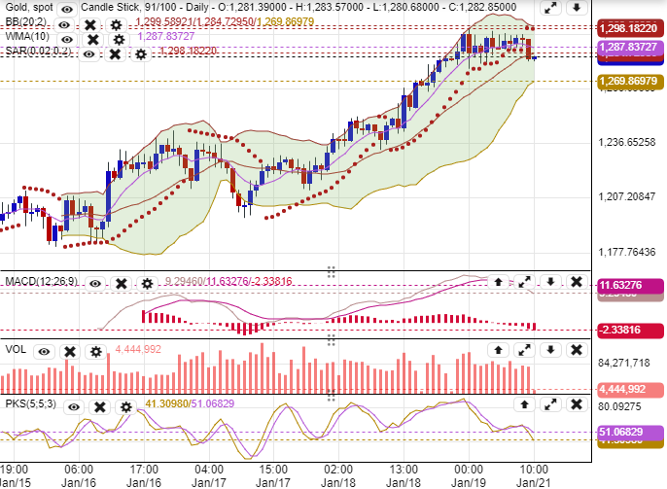
Task: Open VOL indicator settings gear
Action: (x=95, y=351)
